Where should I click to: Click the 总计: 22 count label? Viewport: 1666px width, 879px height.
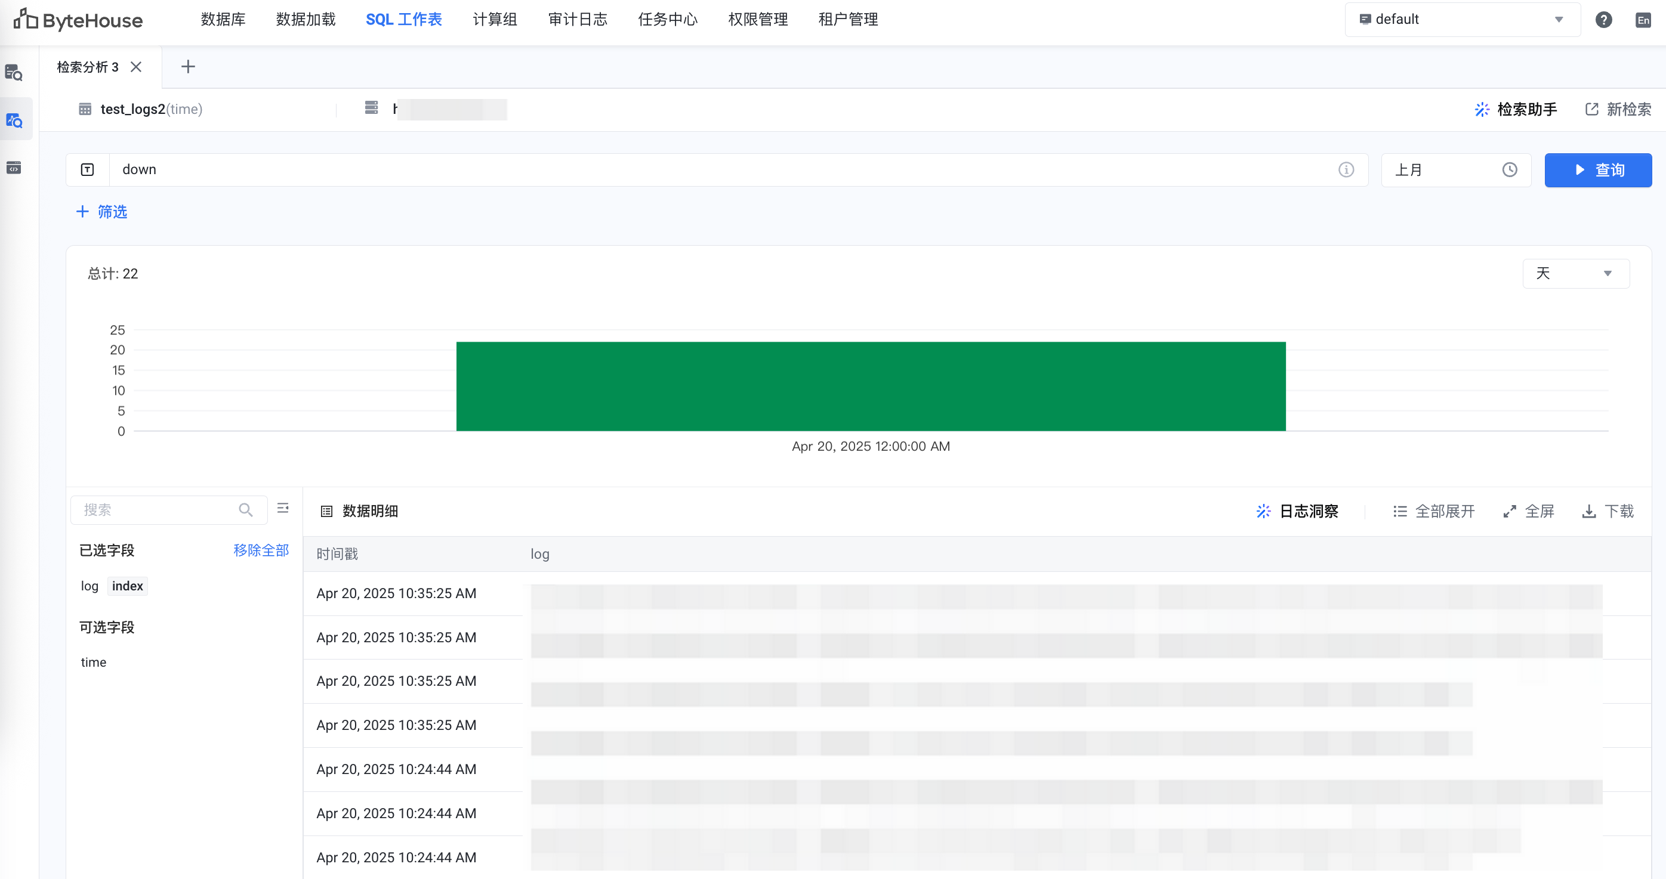(x=113, y=273)
